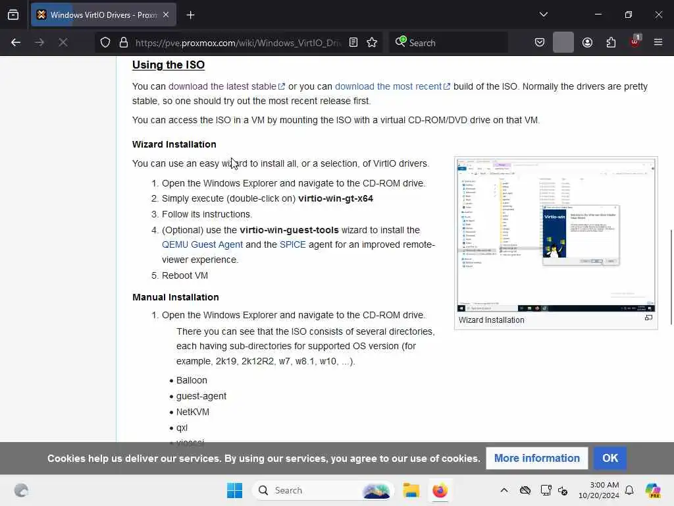Go back to the previous page
Image resolution: width=674 pixels, height=506 pixels.
(x=16, y=42)
